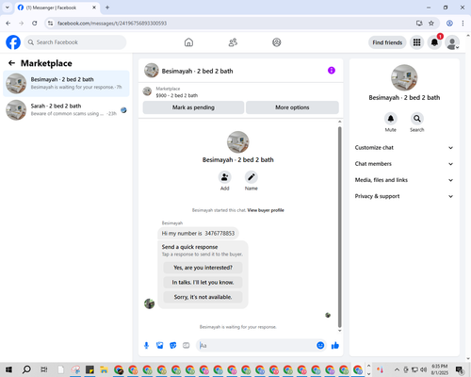Expand Chat members section

(404, 164)
